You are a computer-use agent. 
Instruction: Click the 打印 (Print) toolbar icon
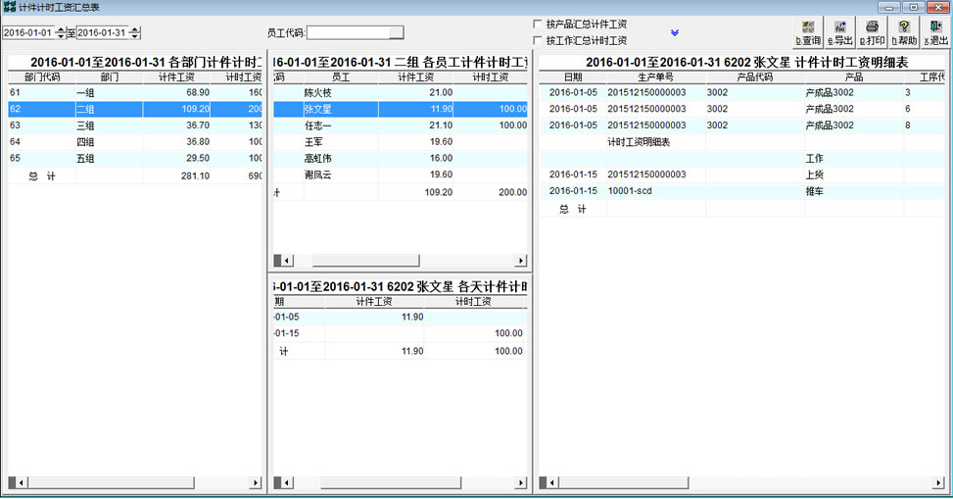pos(872,31)
